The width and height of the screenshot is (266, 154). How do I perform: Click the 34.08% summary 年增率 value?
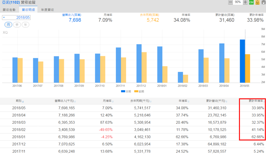tap(182, 20)
